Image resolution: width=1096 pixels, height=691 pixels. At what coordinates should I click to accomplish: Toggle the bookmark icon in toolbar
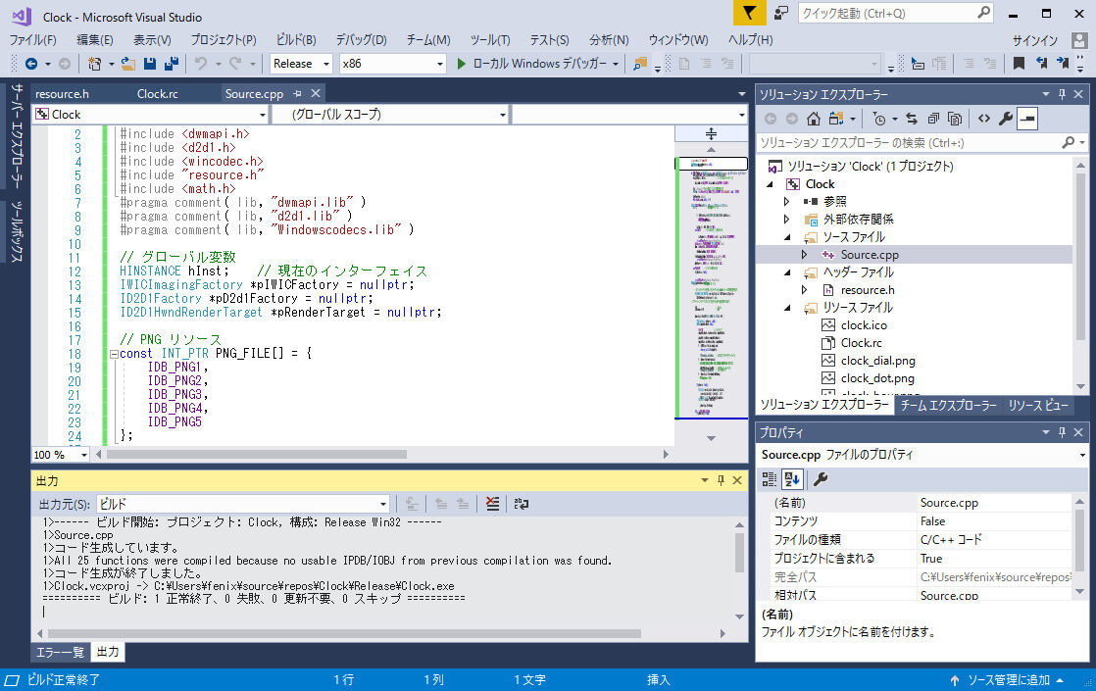1020,64
